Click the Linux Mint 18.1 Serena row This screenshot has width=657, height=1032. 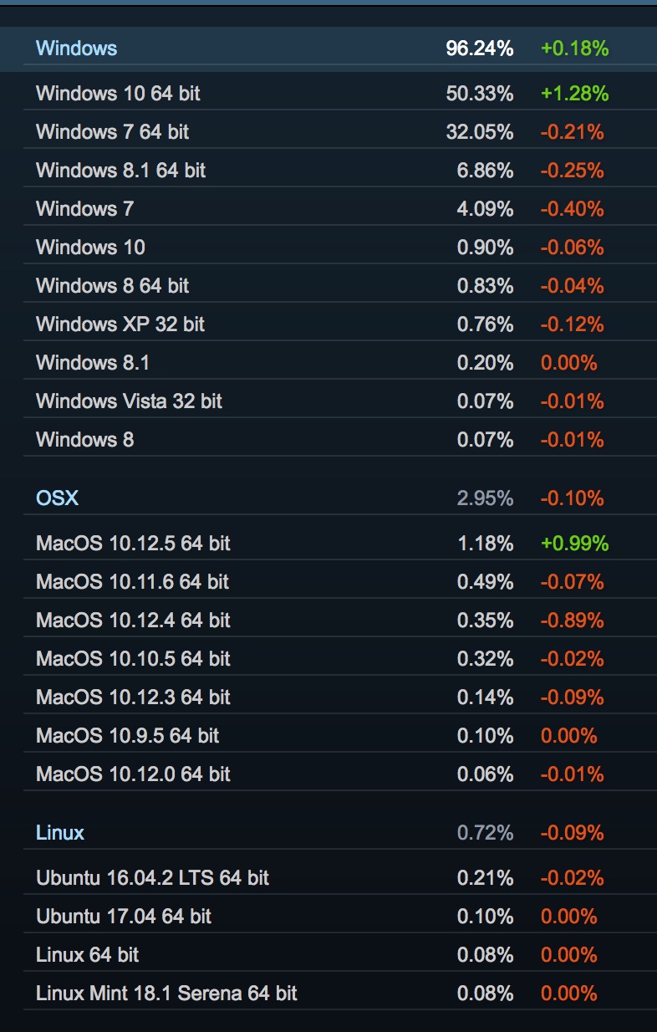pyautogui.click(x=166, y=994)
